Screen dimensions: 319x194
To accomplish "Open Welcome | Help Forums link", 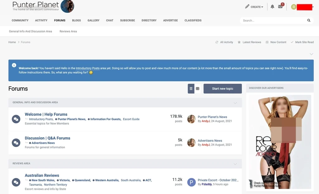I will 46,114.
